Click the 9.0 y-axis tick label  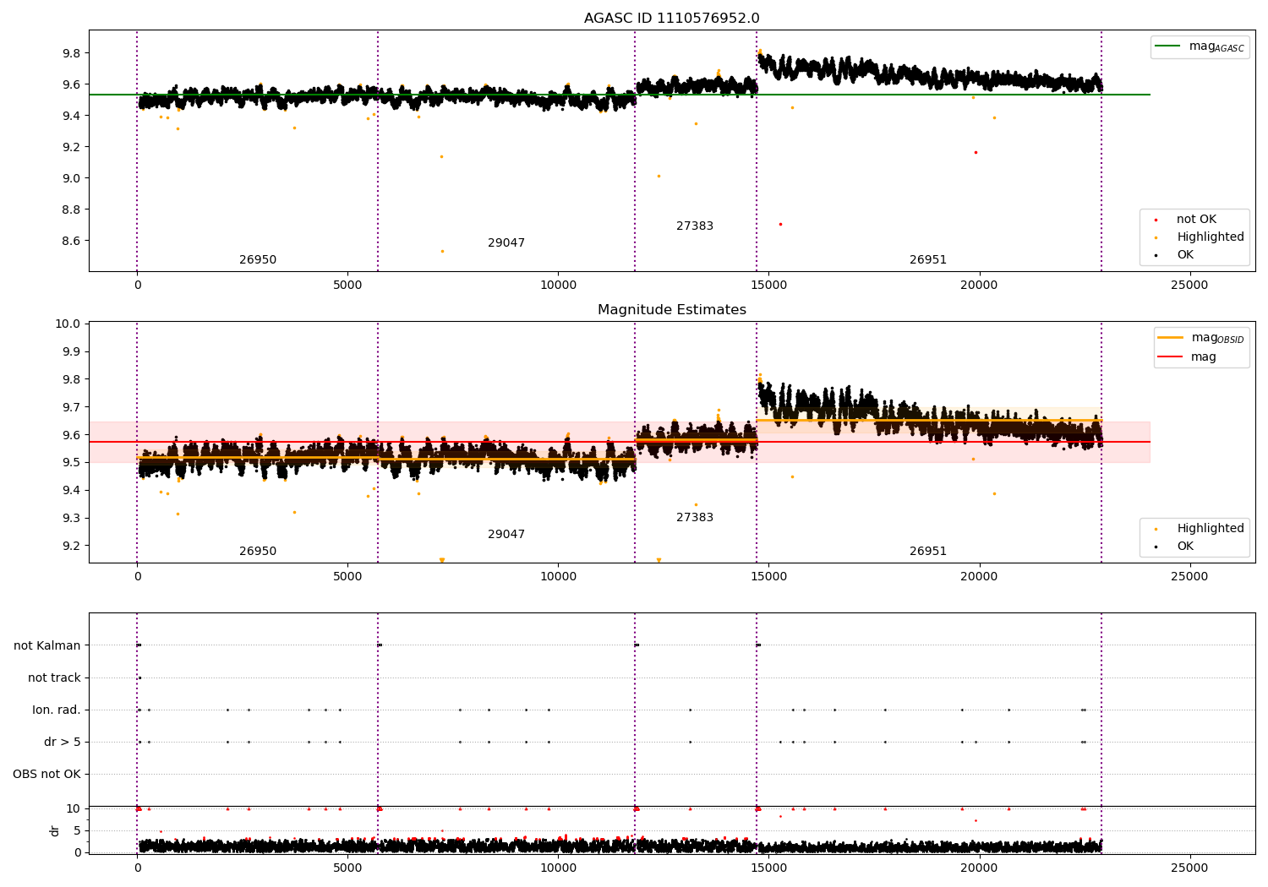point(70,178)
